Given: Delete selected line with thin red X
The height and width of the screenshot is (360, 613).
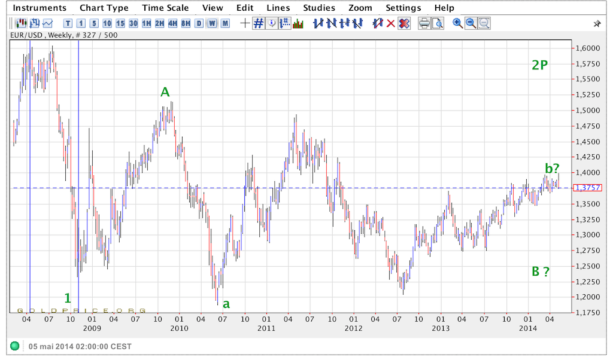Looking at the screenshot, I should [390, 24].
